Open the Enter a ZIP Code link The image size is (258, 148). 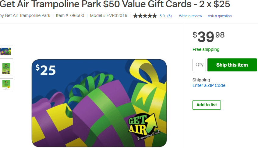pos(209,85)
